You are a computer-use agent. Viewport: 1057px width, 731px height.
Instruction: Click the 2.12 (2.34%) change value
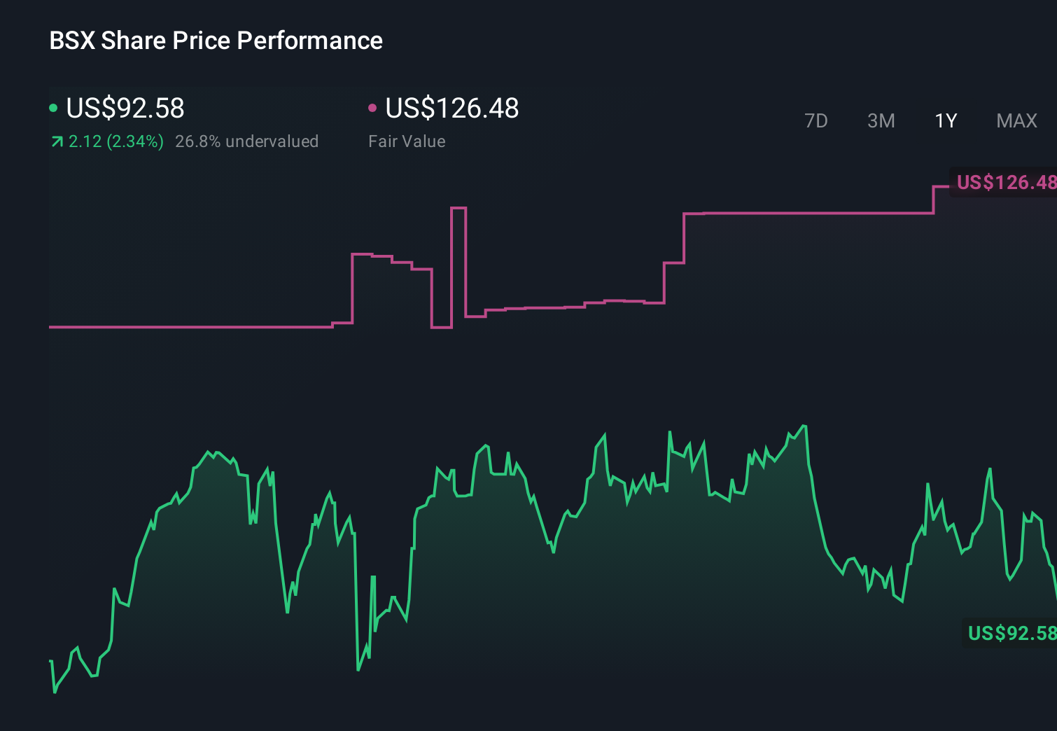115,141
